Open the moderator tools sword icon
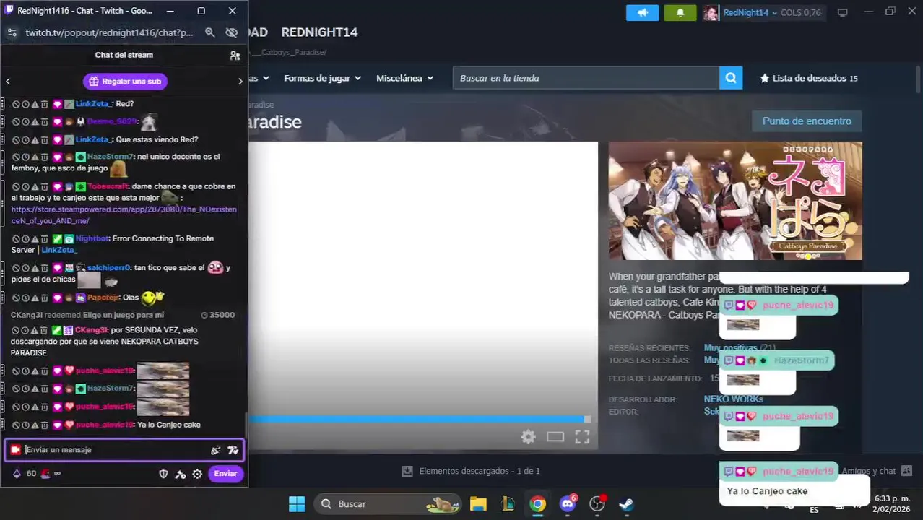This screenshot has height=520, width=923. [181, 474]
